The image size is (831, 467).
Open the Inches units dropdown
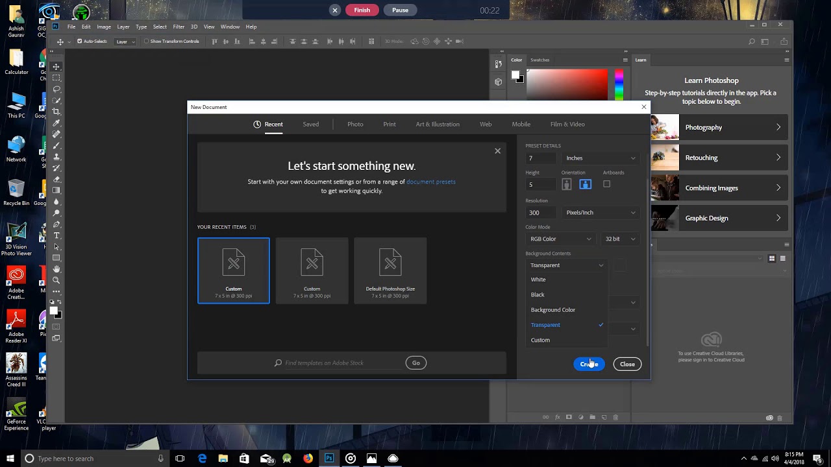click(x=600, y=158)
